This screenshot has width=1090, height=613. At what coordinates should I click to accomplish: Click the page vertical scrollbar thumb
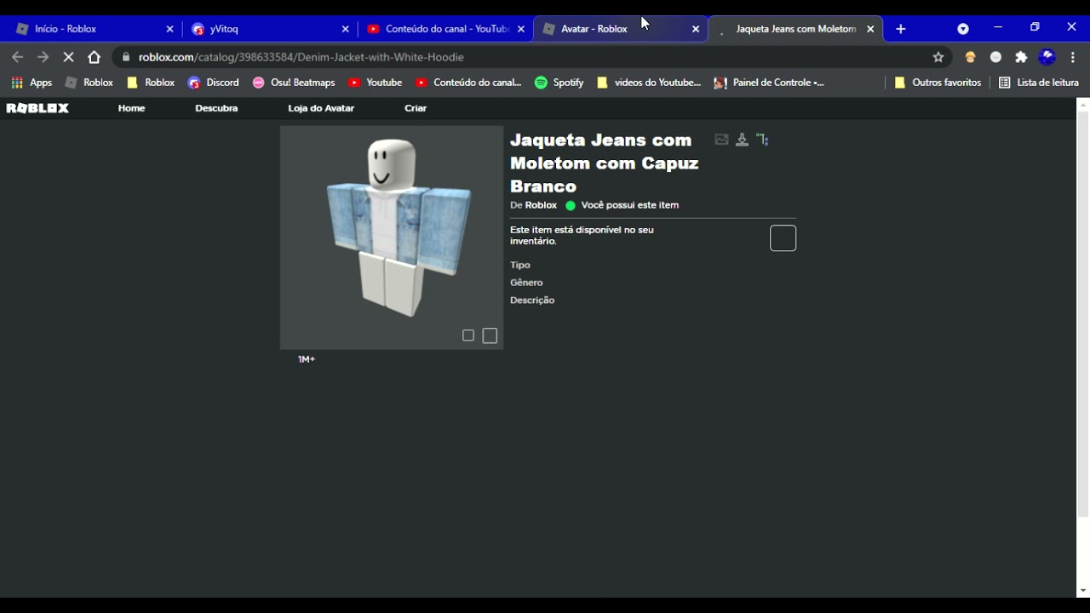click(1083, 313)
